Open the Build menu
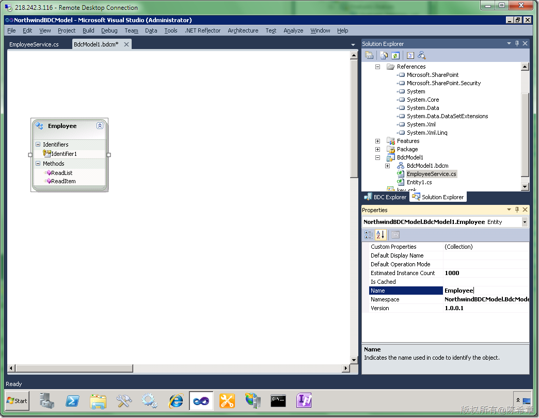This screenshot has height=418, width=539. pyautogui.click(x=88, y=30)
